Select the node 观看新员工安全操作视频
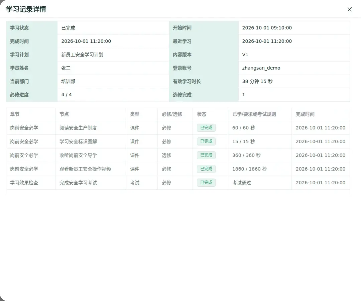 (x=85, y=169)
